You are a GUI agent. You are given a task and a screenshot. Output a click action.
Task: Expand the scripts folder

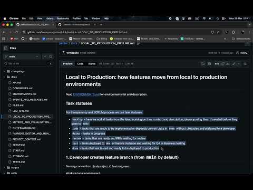click(x=15, y=167)
